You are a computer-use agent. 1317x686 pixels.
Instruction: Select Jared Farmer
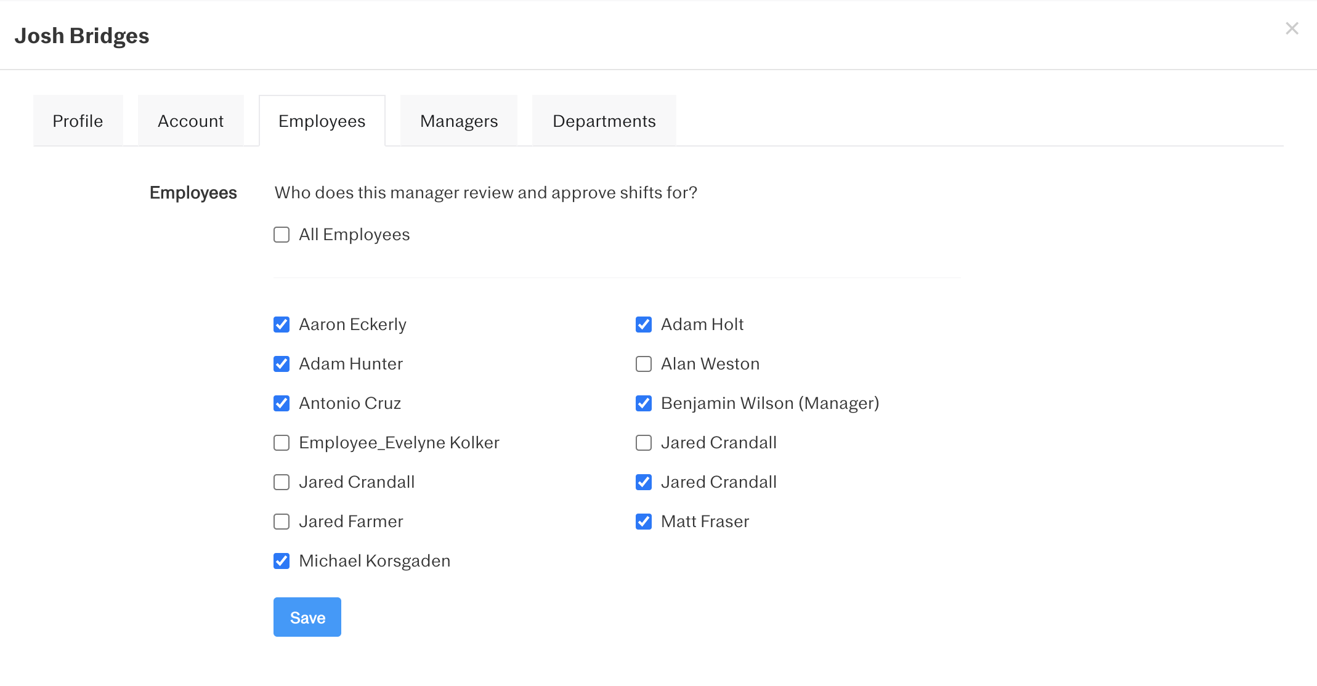[282, 522]
